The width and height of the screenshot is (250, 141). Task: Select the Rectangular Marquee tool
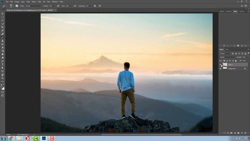[2, 17]
